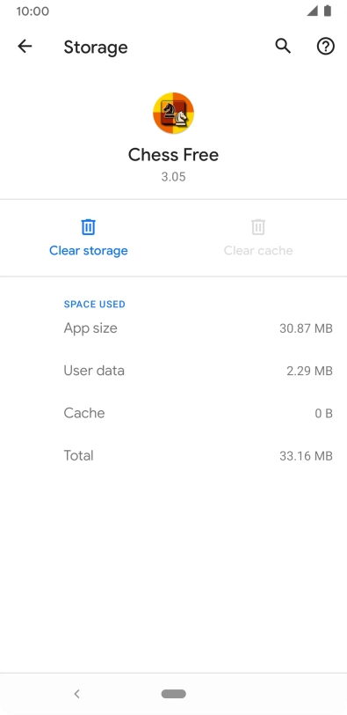
Task: Tap the Storage page title
Action: point(96,47)
